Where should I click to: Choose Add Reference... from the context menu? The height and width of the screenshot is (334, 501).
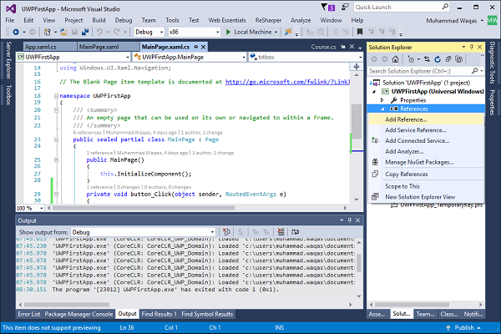(407, 119)
